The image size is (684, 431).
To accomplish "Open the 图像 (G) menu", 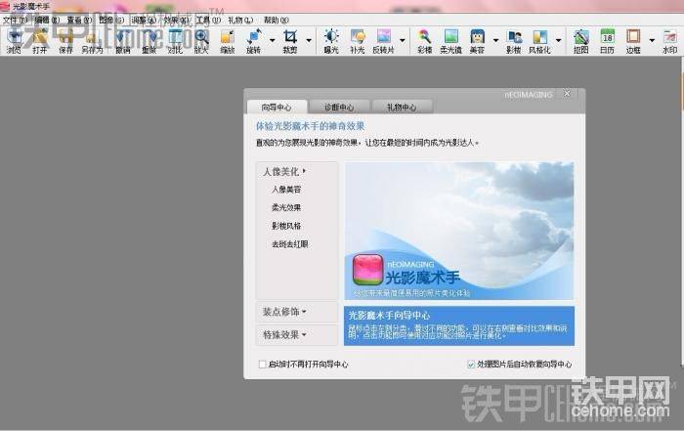I will click(111, 21).
